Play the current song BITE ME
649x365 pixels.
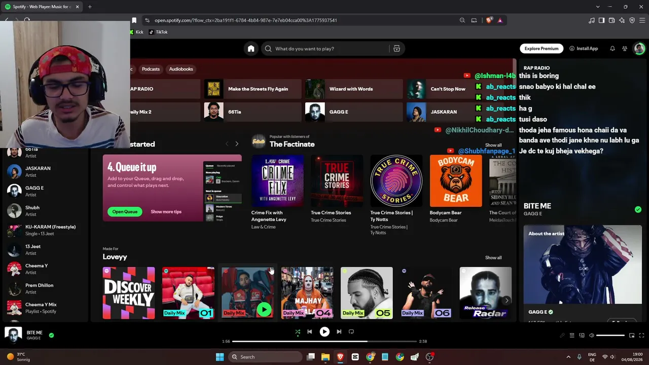(324, 332)
